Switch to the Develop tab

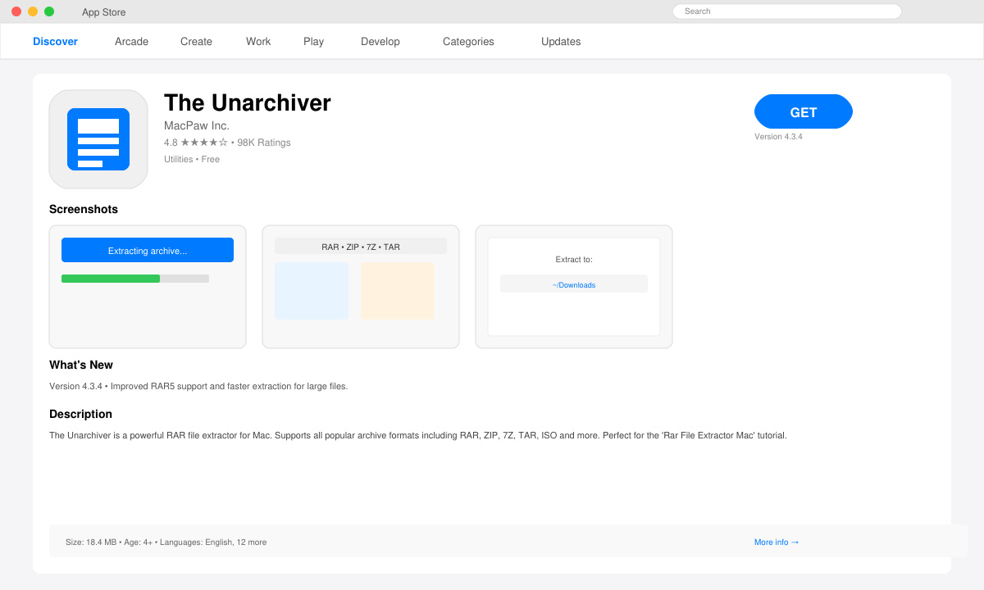click(380, 42)
